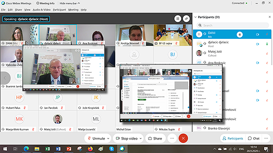Open the more options ellipsis in meeting controls
This screenshot has height=153, width=273.
[172, 138]
